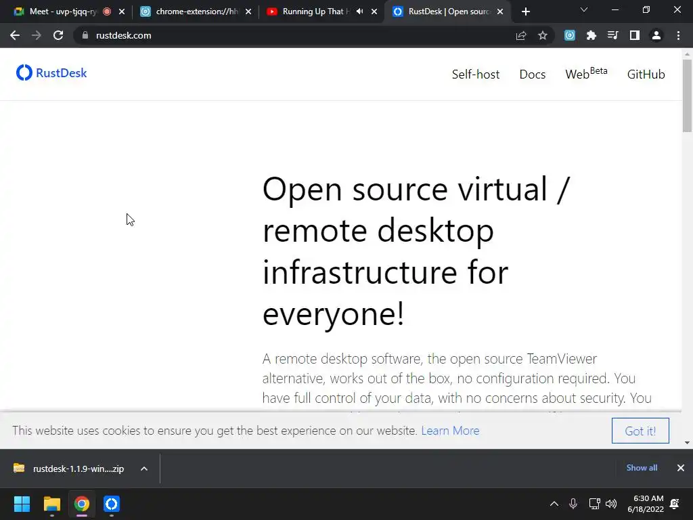Bookmark this page with the star icon

click(543, 35)
